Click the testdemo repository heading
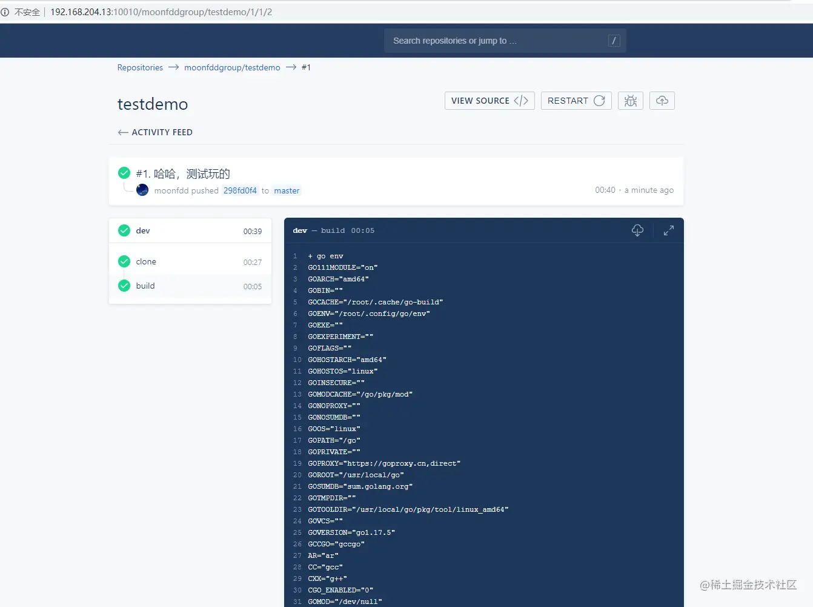This screenshot has width=813, height=607. (x=153, y=104)
